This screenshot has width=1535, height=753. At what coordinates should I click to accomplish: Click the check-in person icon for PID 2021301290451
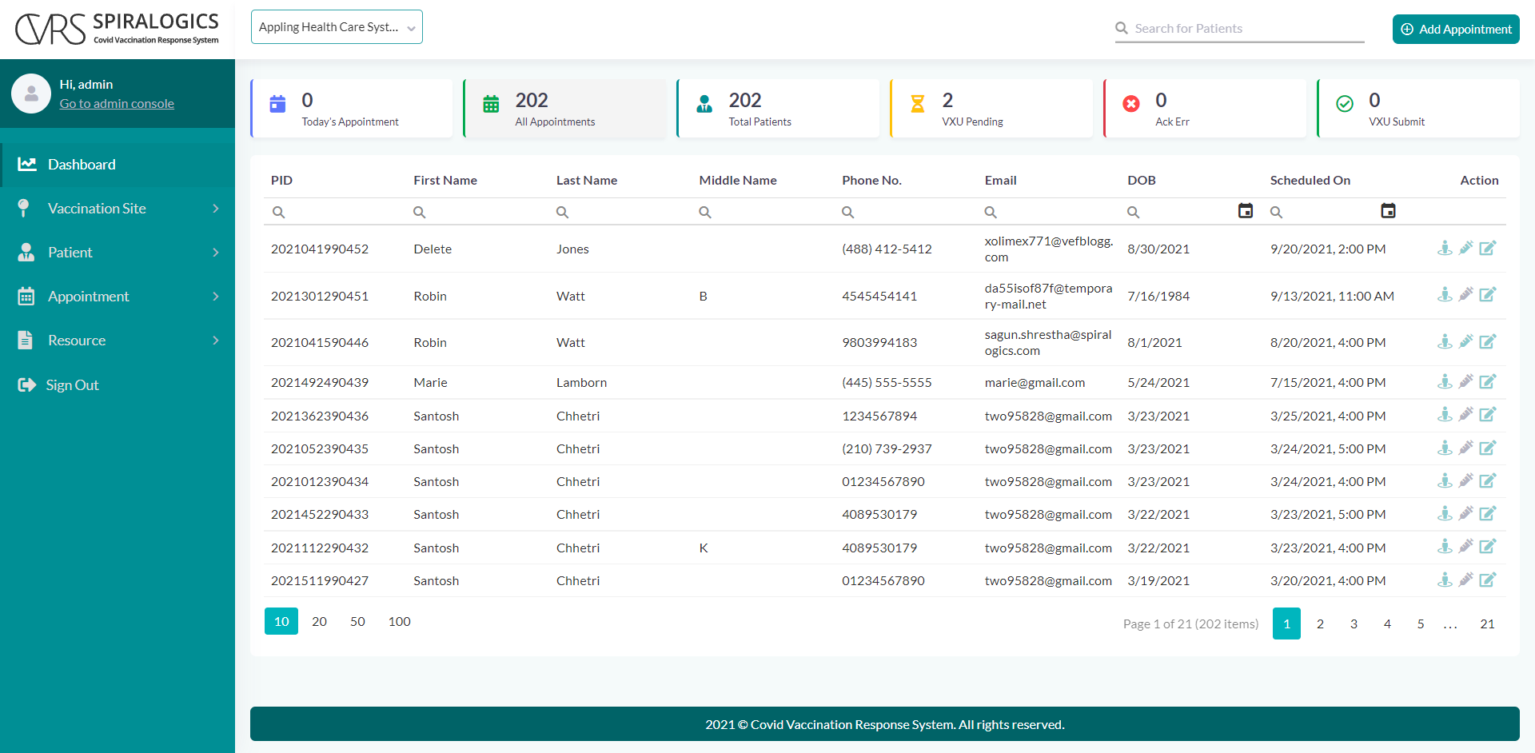point(1445,294)
